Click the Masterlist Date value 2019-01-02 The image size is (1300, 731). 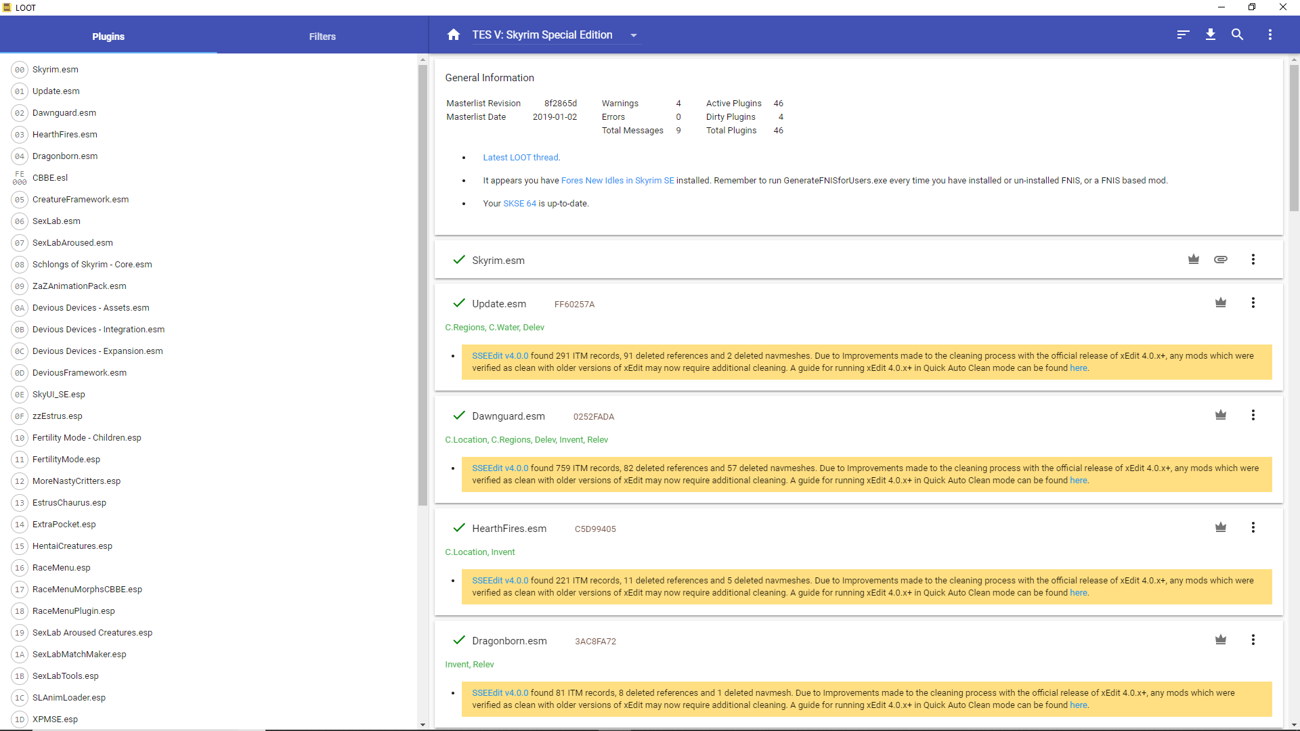pyautogui.click(x=555, y=117)
